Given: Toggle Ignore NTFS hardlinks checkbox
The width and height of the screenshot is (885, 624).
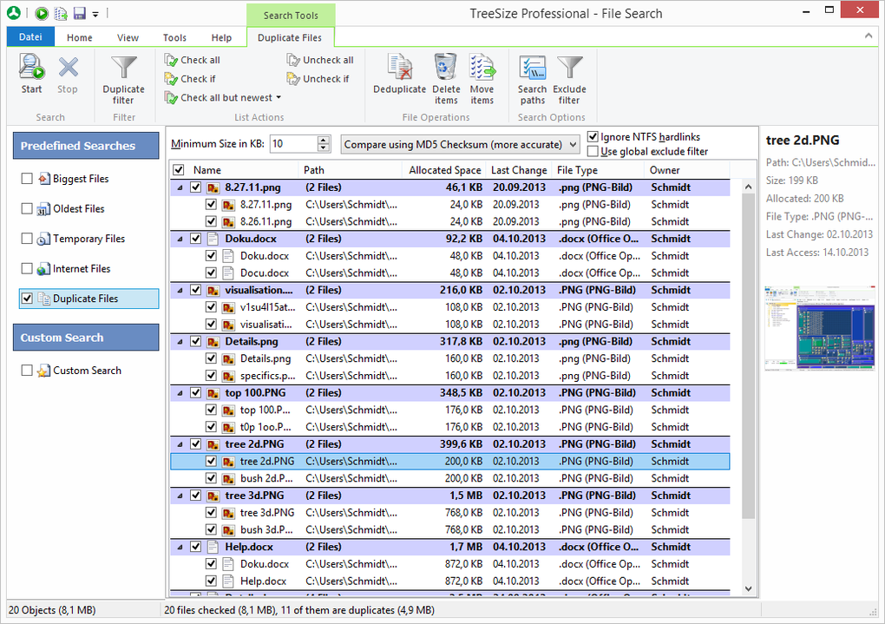Looking at the screenshot, I should tap(593, 136).
